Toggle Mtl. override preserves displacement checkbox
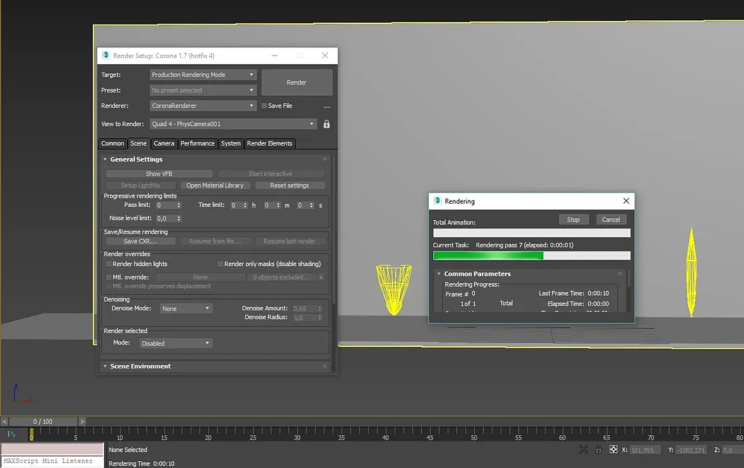 [x=108, y=286]
